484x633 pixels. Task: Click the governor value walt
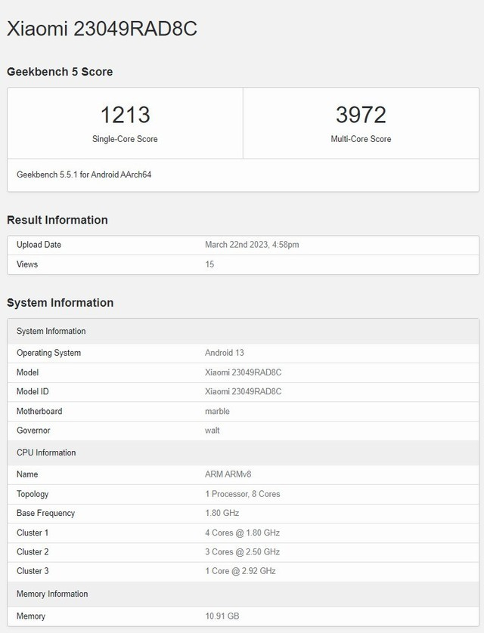tap(212, 431)
